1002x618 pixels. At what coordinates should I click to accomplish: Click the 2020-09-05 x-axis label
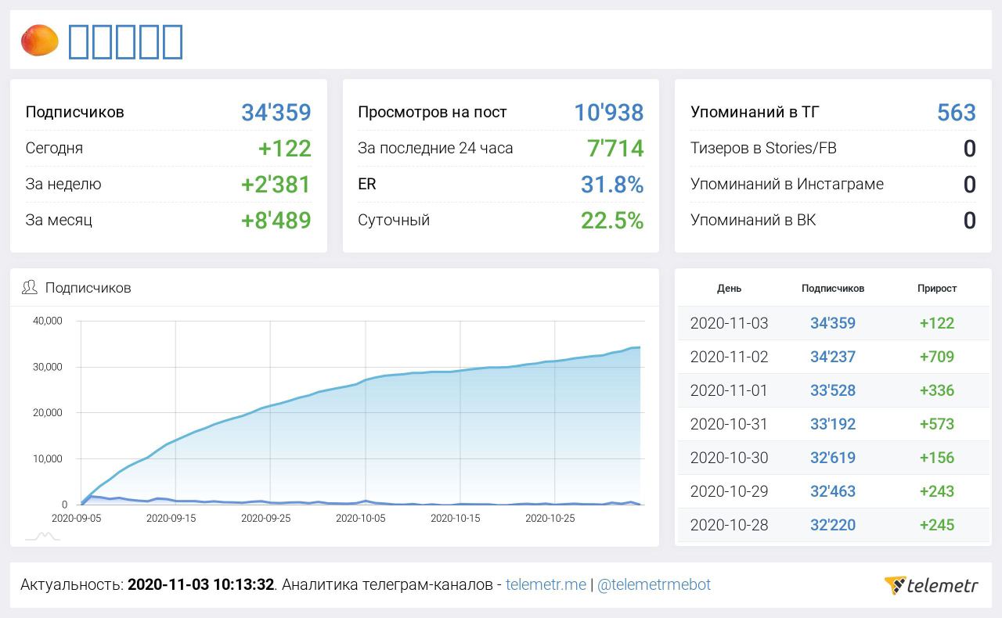click(x=76, y=518)
